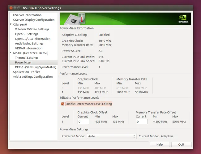201x154 pixels.
Task: Close the NVIDIA X Server Settings window
Action: [11, 8]
